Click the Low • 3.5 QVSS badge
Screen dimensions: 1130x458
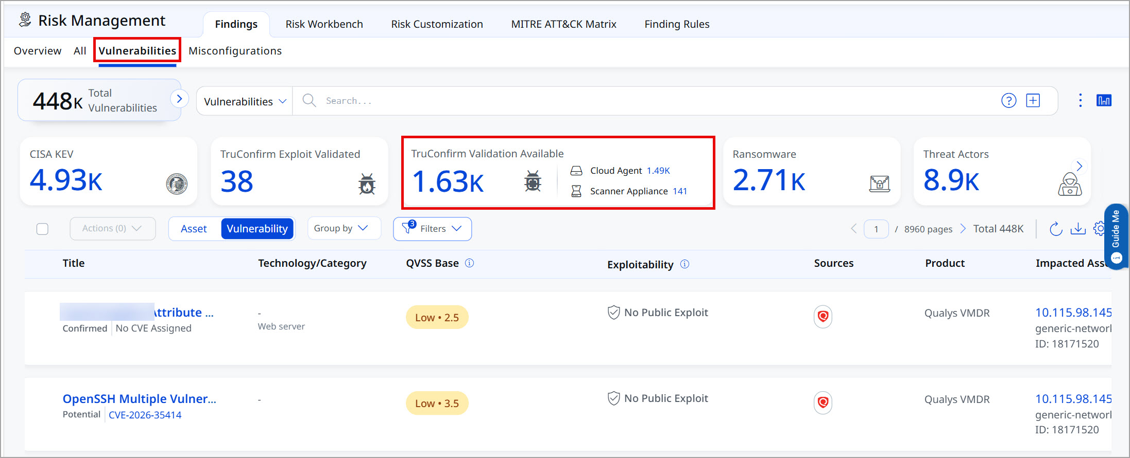tap(437, 404)
